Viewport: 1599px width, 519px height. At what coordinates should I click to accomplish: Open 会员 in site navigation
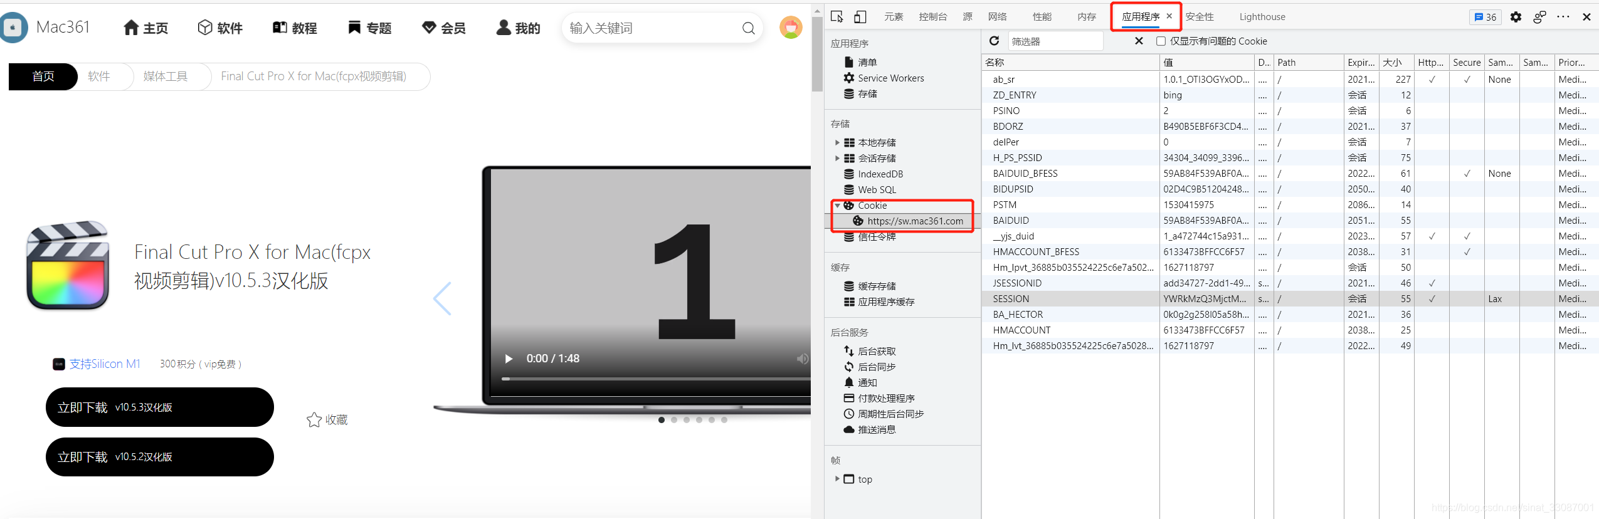(x=444, y=28)
